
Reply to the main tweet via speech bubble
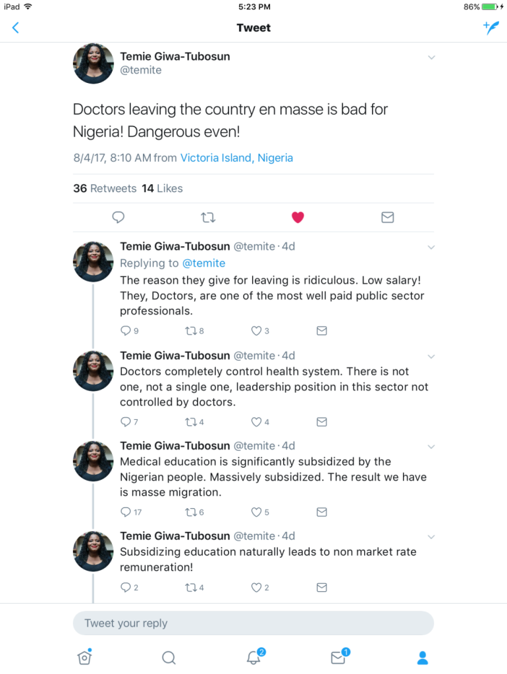tap(119, 217)
